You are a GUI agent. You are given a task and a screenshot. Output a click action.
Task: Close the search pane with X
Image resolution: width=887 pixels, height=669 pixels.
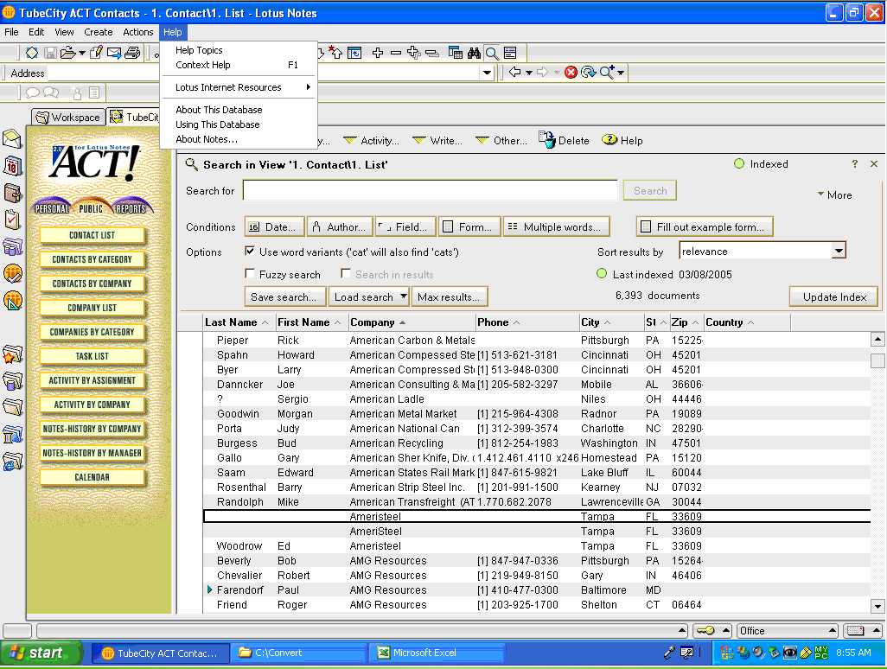coord(874,164)
